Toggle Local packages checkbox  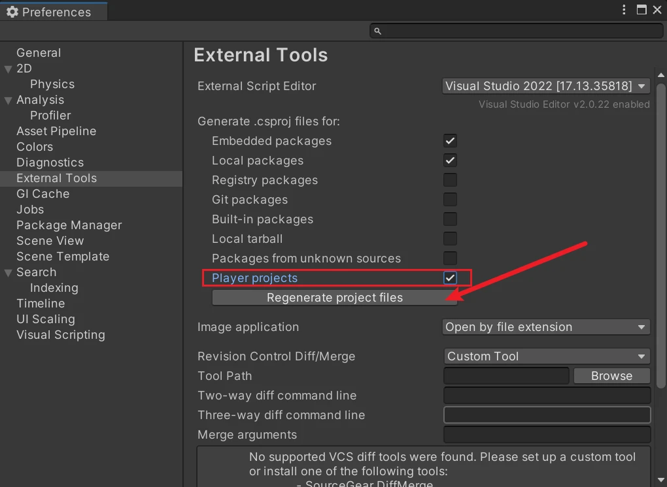(450, 161)
